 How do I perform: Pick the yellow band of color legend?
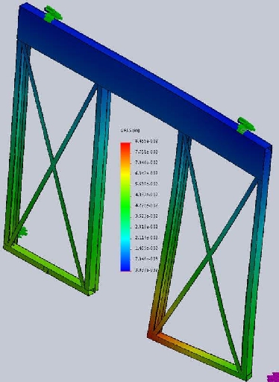coord(125,174)
